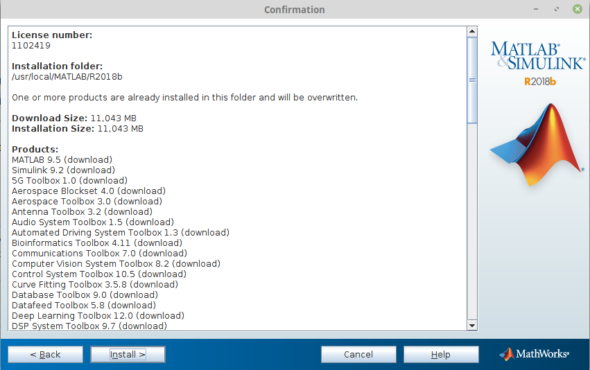590x370 pixels.
Task: Click the scrollbar down arrow
Action: click(472, 325)
